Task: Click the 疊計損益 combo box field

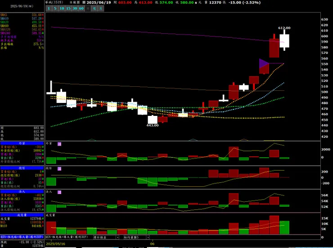Action: pos(106,237)
